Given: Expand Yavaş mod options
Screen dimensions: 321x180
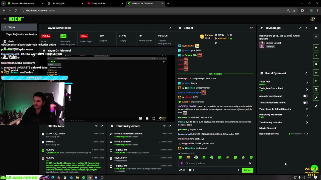Looking at the screenshot, I should (307, 83).
